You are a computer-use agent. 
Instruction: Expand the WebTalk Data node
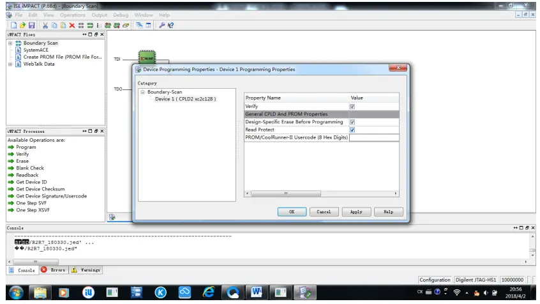(x=10, y=64)
